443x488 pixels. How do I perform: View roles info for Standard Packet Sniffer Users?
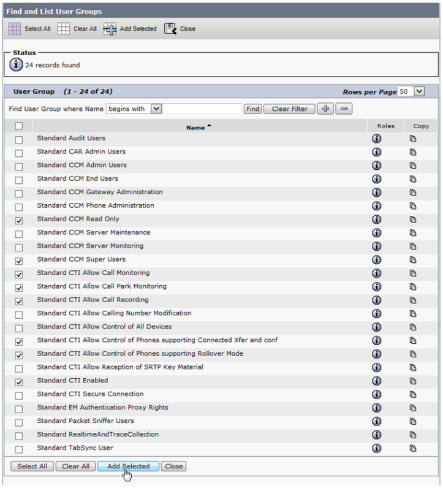(x=376, y=421)
